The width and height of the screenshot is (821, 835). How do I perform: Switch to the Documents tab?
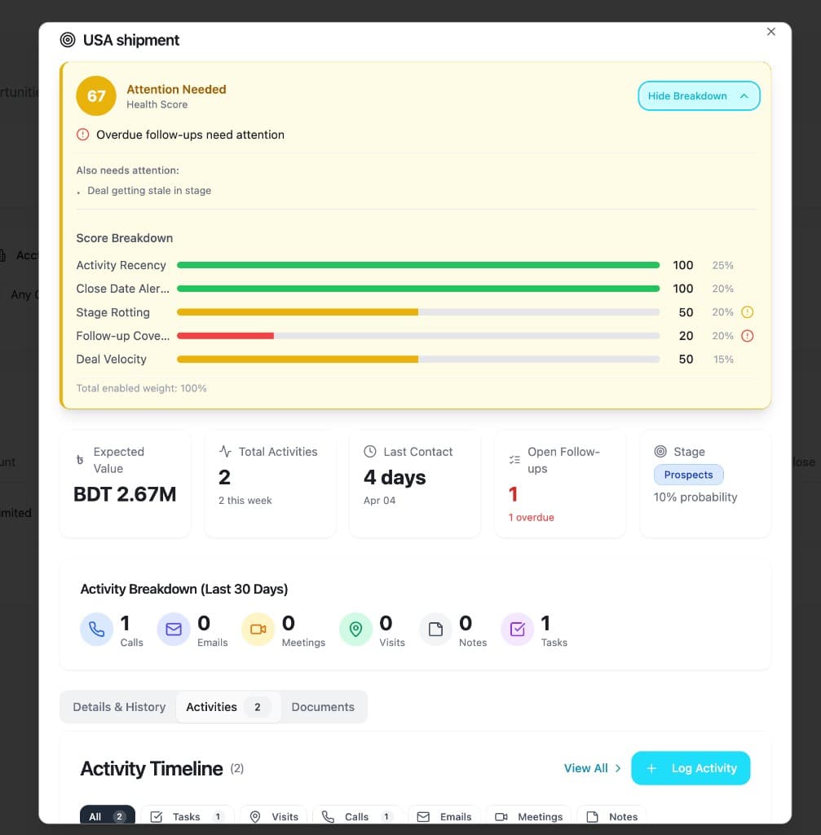point(323,706)
